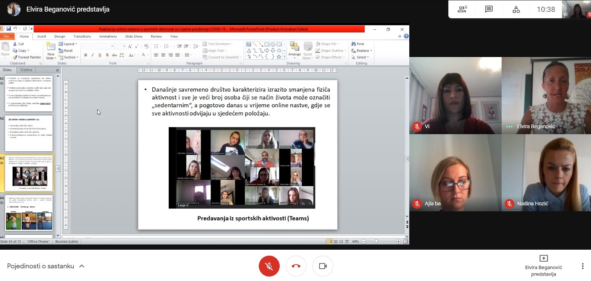Open the Layout dropdown
The height and width of the screenshot is (281, 591).
click(x=68, y=44)
